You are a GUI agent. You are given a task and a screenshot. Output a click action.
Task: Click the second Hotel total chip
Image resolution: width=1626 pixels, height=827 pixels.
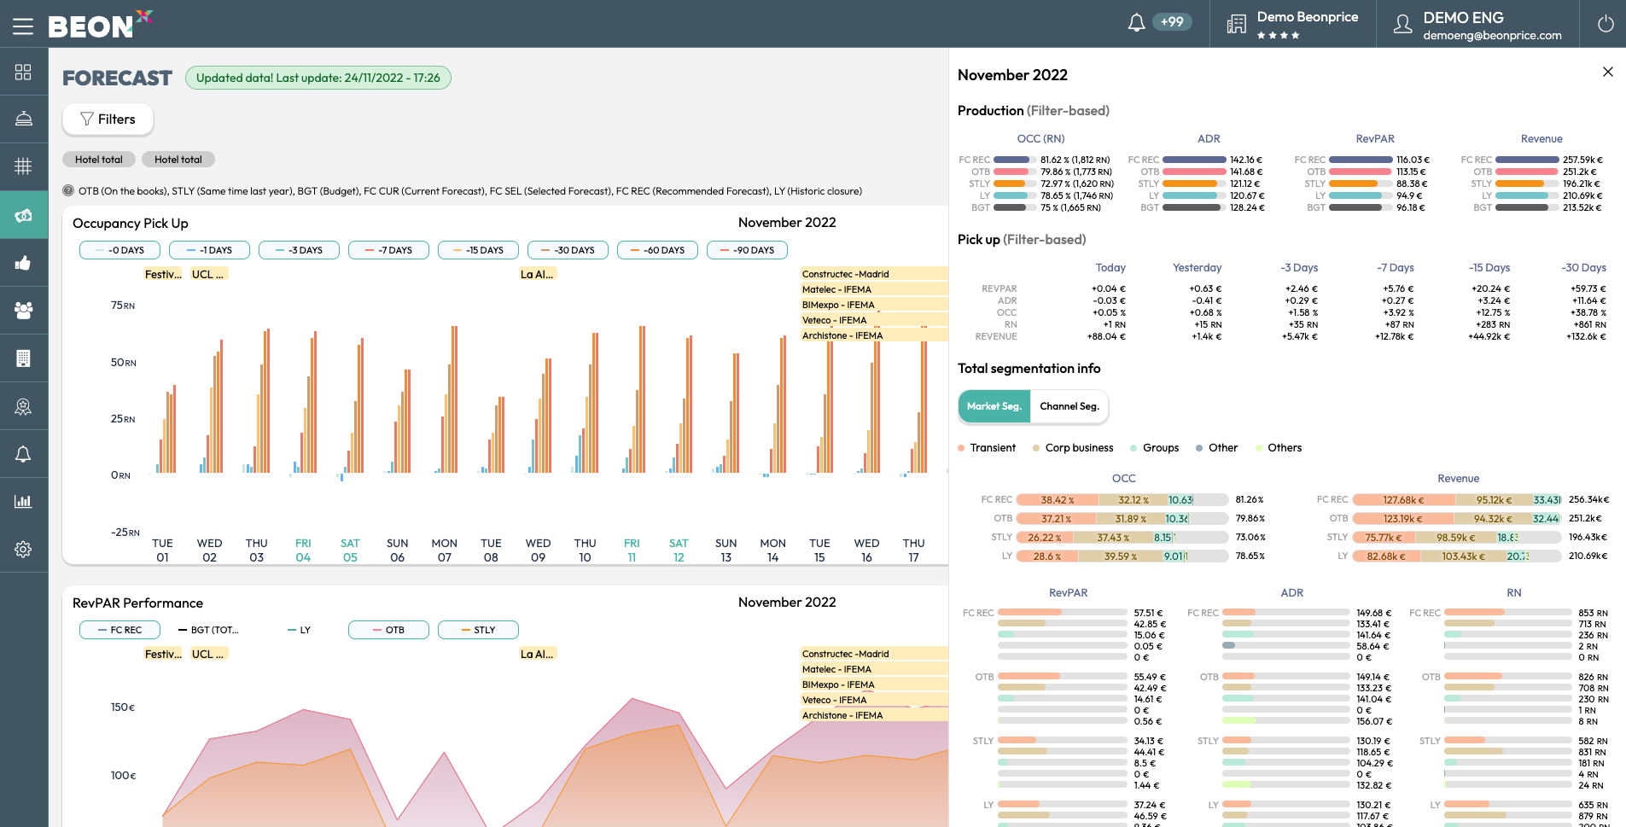pyautogui.click(x=178, y=160)
